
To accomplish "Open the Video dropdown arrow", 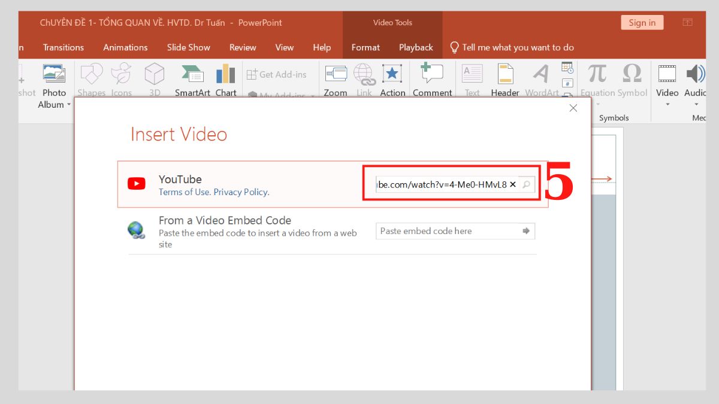I will (666, 104).
